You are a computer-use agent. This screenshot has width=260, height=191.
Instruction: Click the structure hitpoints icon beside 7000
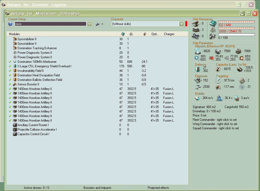point(238,51)
